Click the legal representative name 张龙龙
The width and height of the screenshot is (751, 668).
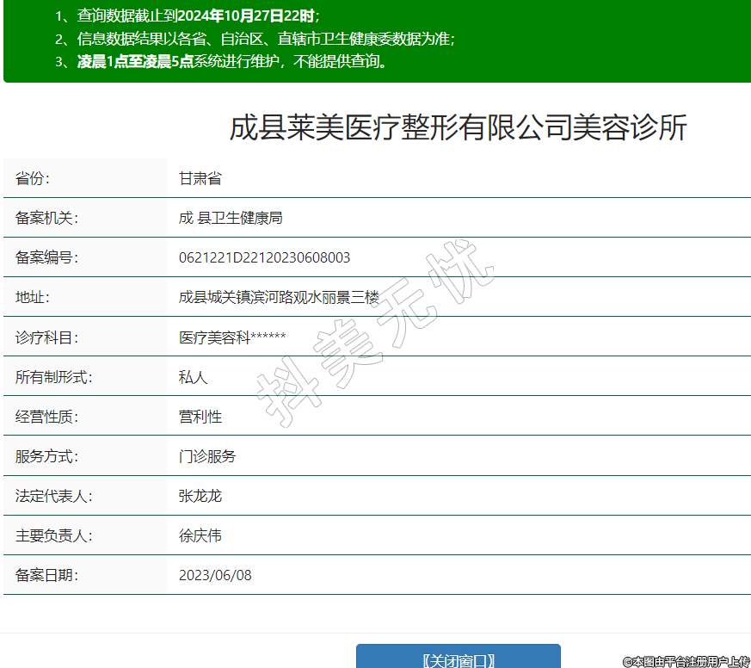tap(200, 496)
